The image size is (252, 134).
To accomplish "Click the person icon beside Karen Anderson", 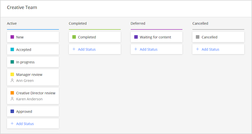I will (x=12, y=99).
